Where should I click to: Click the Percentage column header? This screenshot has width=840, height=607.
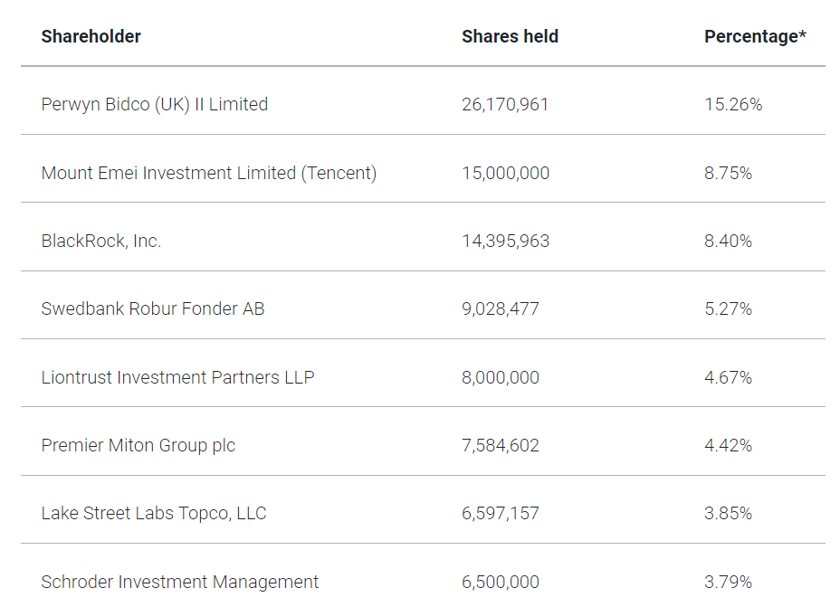[755, 37]
